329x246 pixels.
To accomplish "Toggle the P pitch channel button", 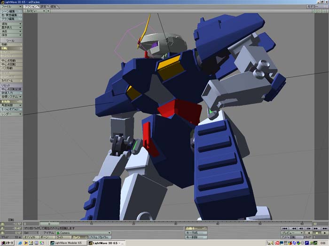I will pos(2,229).
